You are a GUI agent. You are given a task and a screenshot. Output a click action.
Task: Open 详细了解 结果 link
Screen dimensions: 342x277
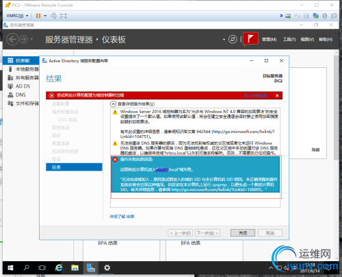click(122, 217)
